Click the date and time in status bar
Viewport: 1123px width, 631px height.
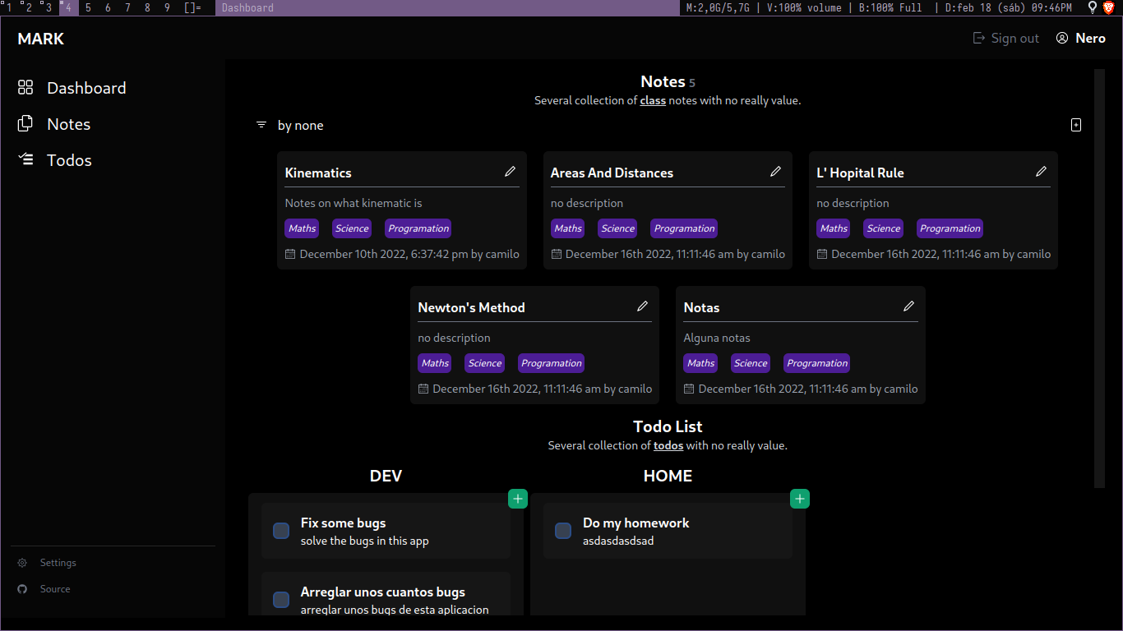point(1009,7)
